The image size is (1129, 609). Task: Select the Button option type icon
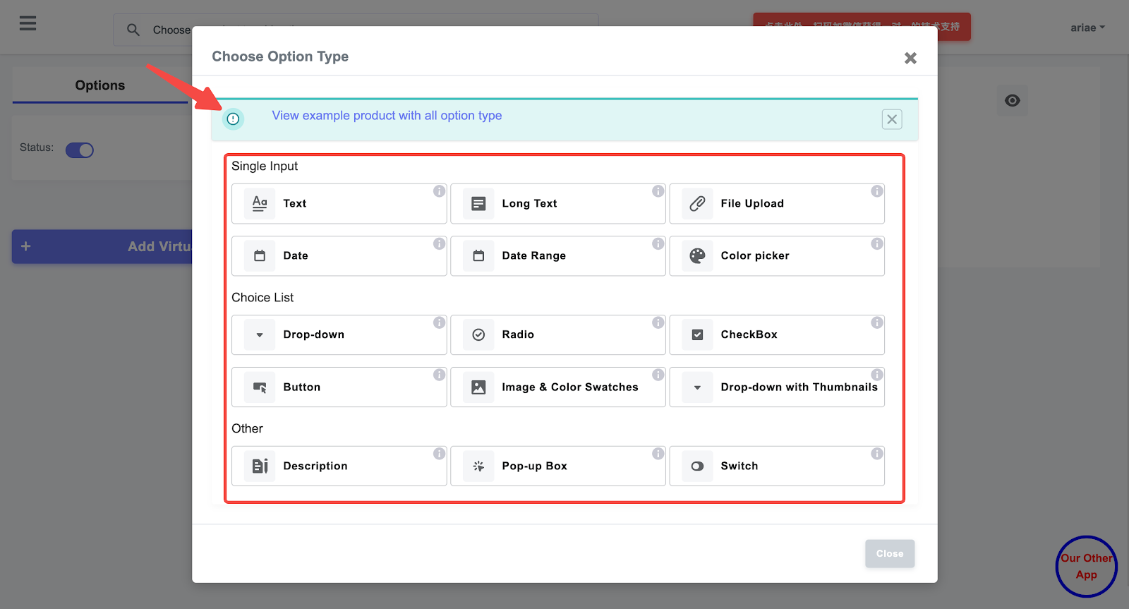(260, 387)
